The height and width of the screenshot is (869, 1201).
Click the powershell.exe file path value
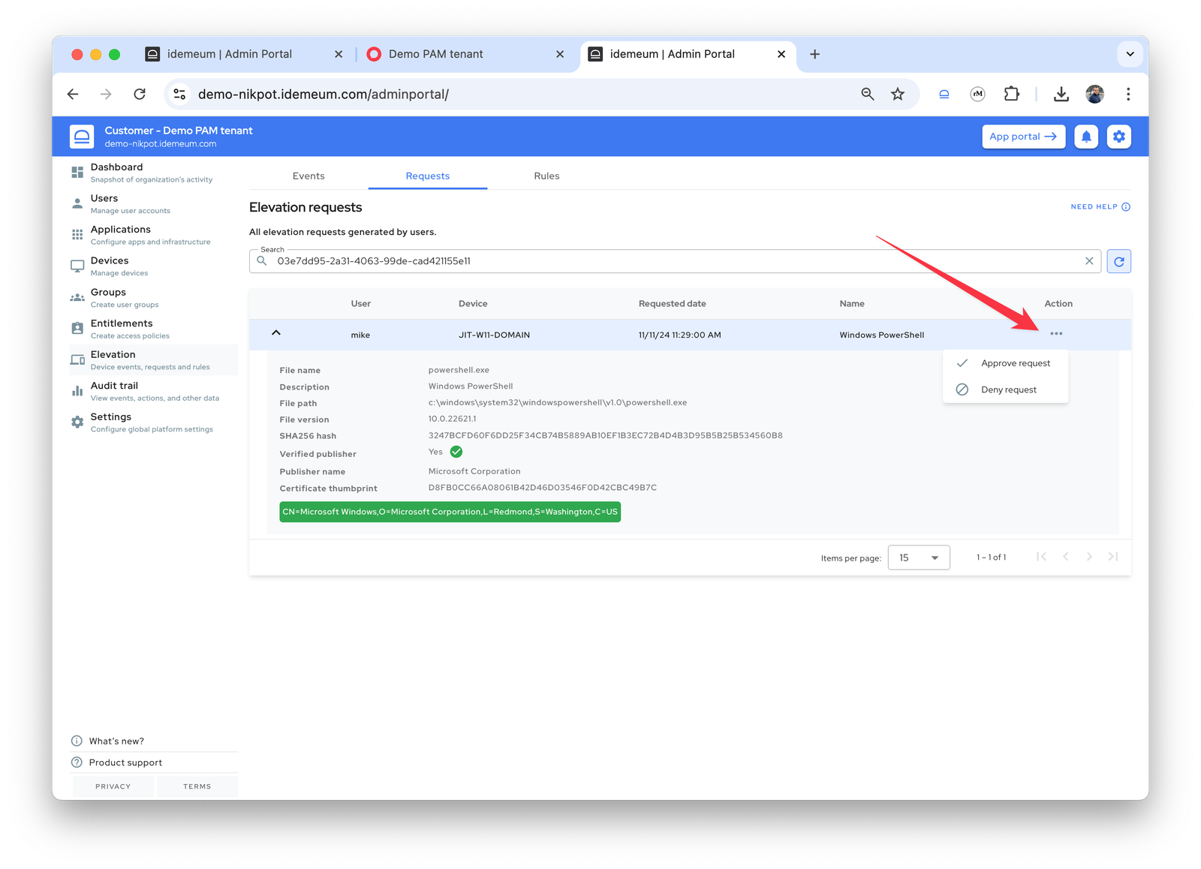click(558, 402)
